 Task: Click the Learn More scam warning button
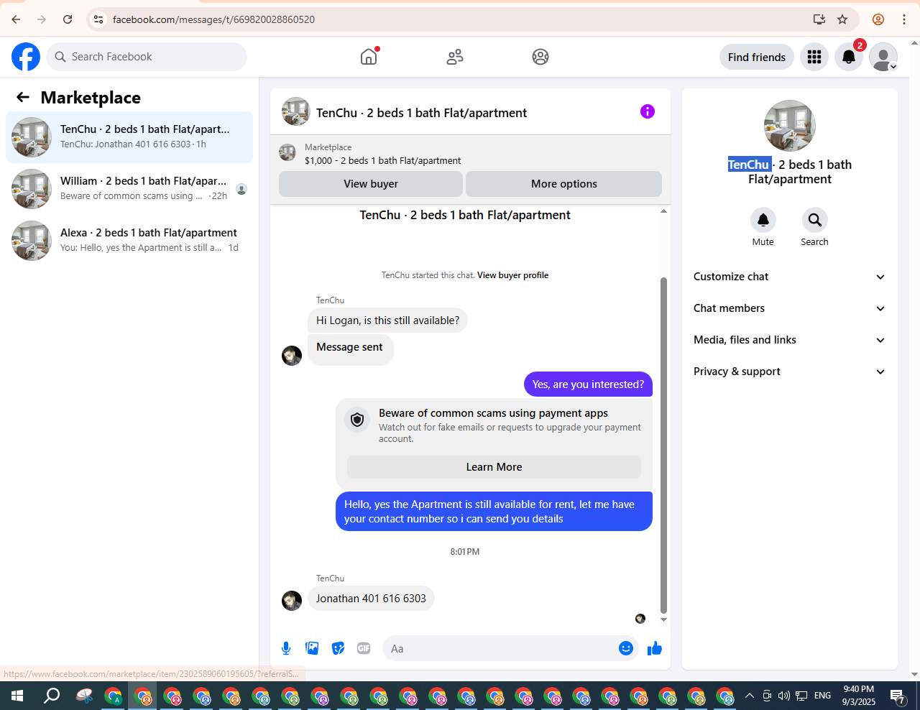(x=494, y=467)
